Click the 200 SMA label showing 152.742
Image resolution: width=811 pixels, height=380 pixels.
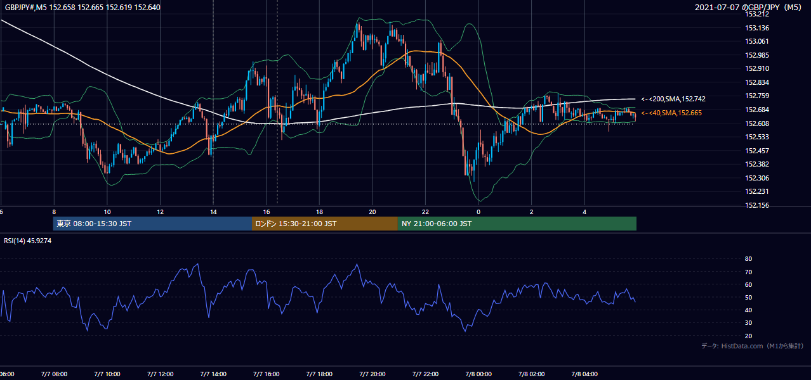(673, 99)
